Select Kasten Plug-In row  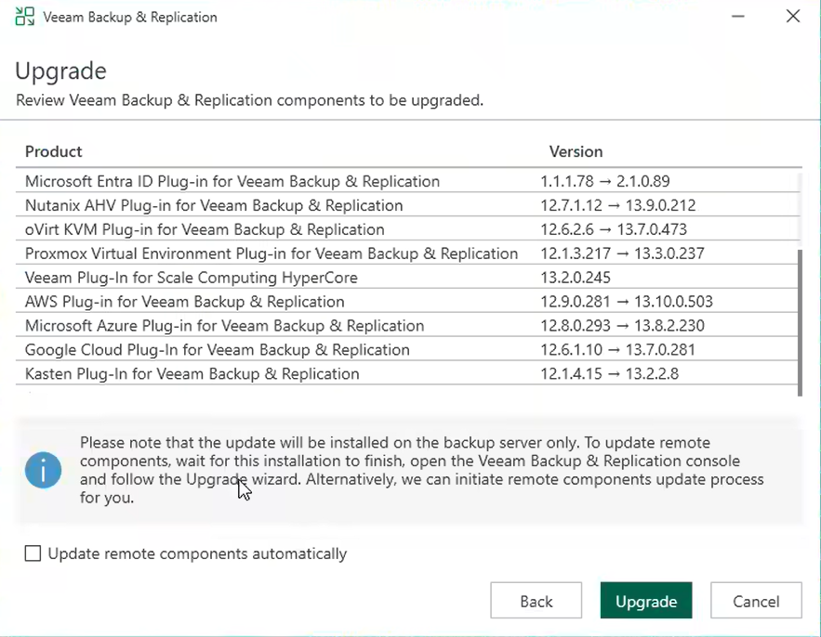point(192,374)
